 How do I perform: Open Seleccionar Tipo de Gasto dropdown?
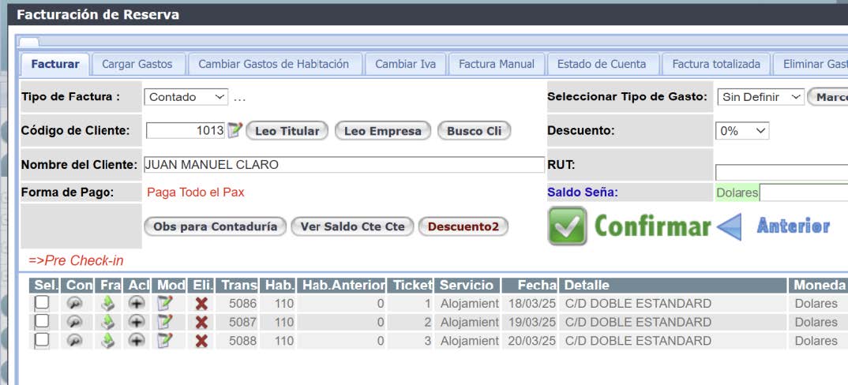760,97
